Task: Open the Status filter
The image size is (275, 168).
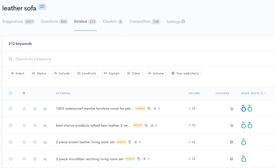Action: 39,73
